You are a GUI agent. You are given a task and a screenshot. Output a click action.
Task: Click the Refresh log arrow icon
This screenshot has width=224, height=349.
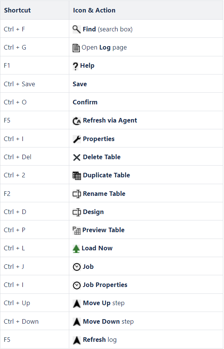77,340
